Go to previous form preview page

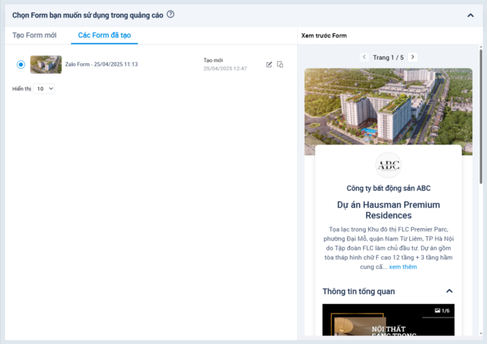364,57
